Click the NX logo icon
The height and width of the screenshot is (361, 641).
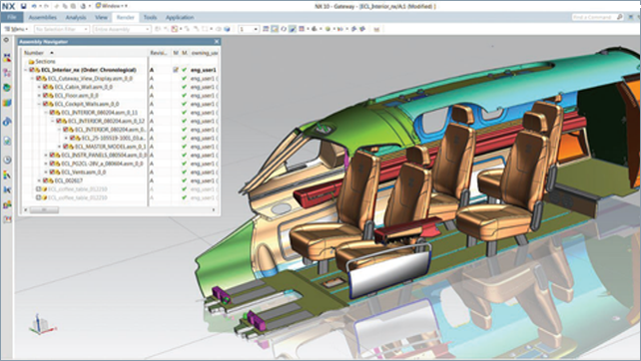coord(8,6)
